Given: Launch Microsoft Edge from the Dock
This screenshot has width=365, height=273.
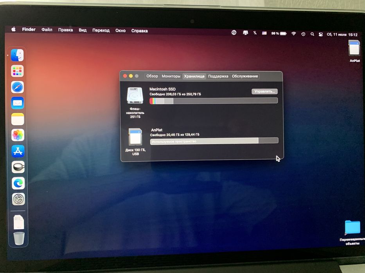Looking at the screenshot, I should pos(18,183).
